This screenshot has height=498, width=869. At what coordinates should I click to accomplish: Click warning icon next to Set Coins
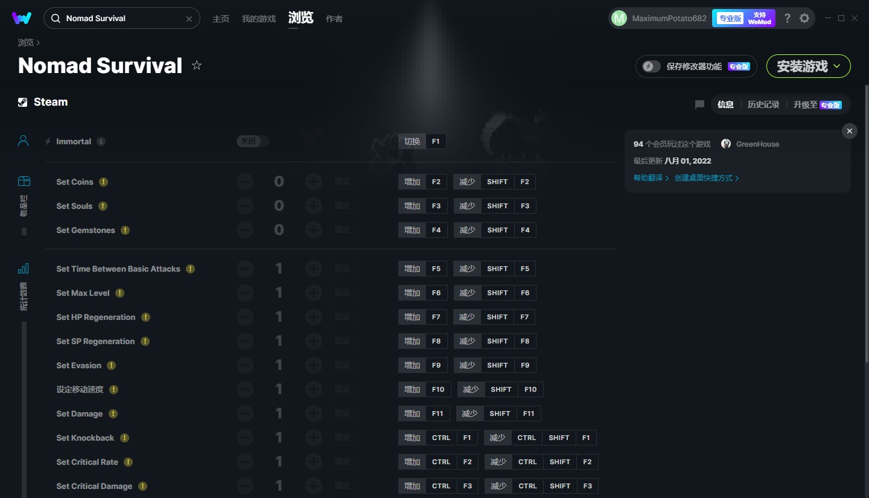pyautogui.click(x=104, y=182)
